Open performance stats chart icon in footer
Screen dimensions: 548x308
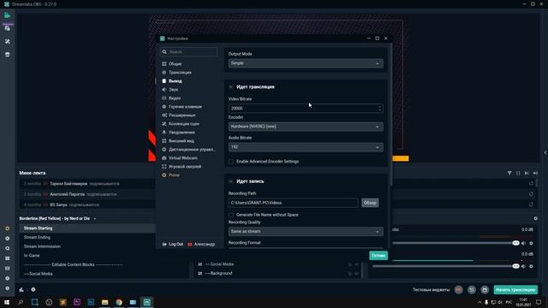click(x=21, y=289)
